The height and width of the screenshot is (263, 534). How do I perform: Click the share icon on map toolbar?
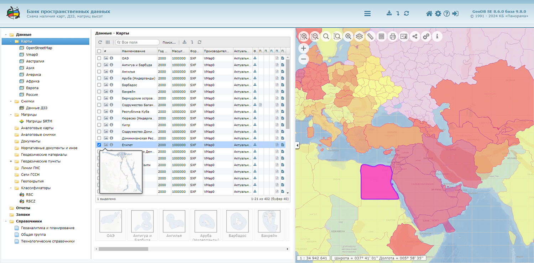click(x=415, y=36)
